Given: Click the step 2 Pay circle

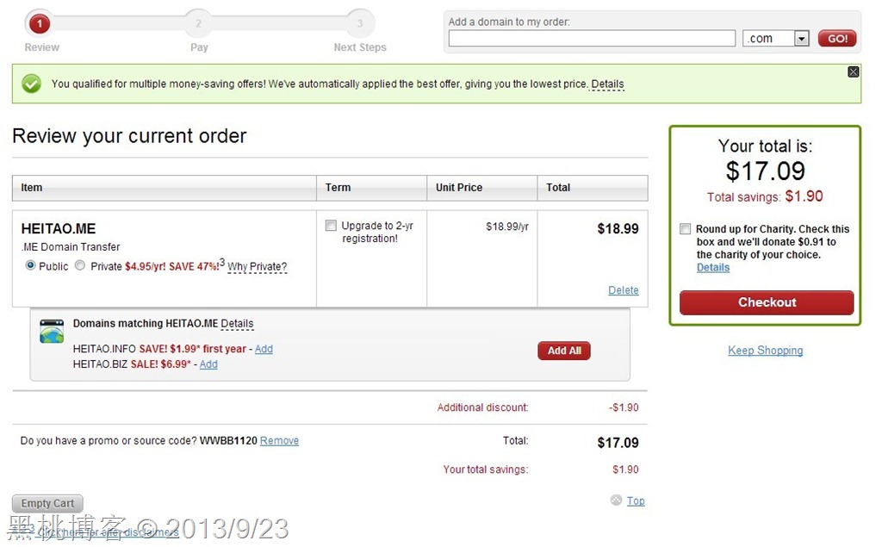Looking at the screenshot, I should pos(199,23).
